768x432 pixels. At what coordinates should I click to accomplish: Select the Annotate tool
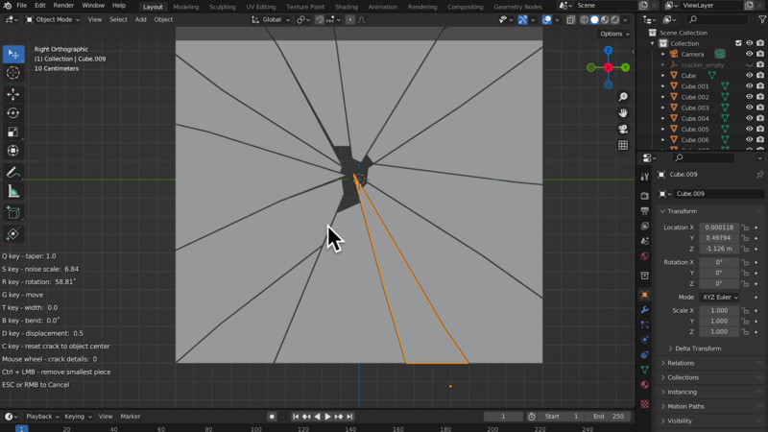13,173
